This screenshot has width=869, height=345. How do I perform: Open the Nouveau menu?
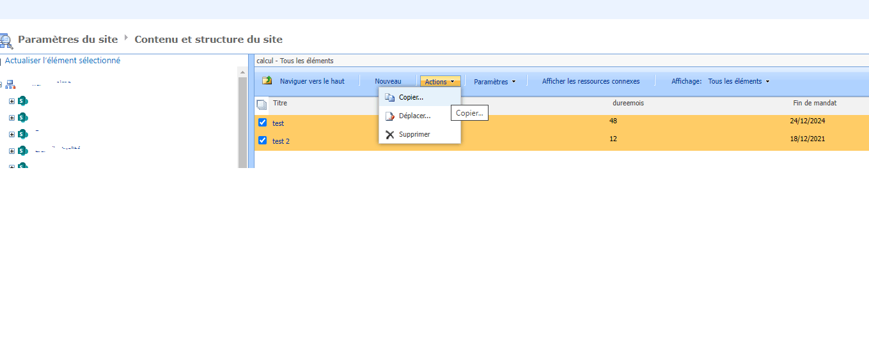point(388,81)
